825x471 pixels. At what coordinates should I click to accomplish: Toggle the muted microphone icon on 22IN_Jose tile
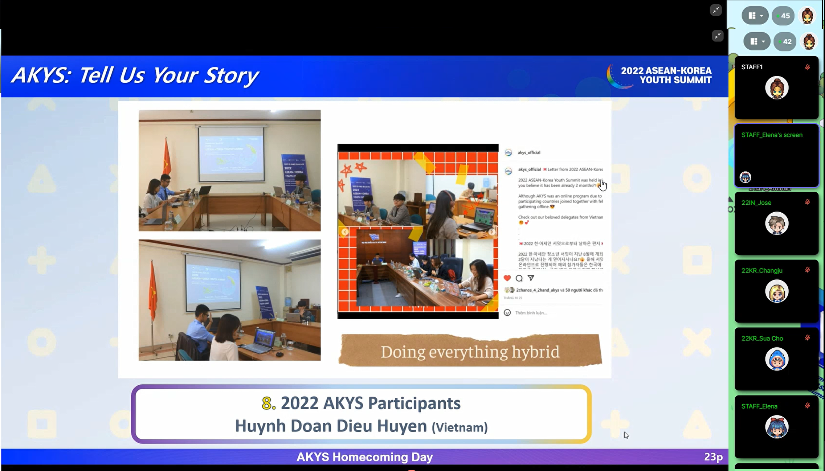[x=807, y=202]
